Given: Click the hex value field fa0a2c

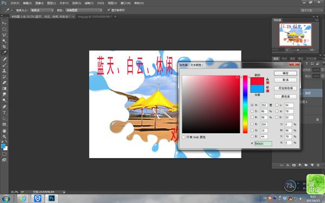Looking at the screenshot, I should [x=263, y=143].
